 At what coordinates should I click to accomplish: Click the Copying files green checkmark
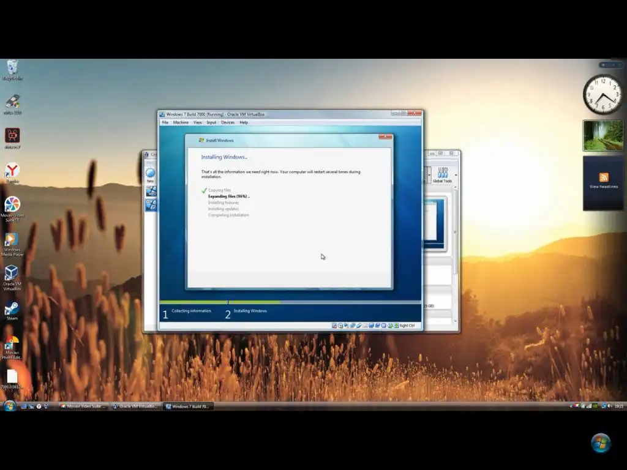click(x=204, y=190)
